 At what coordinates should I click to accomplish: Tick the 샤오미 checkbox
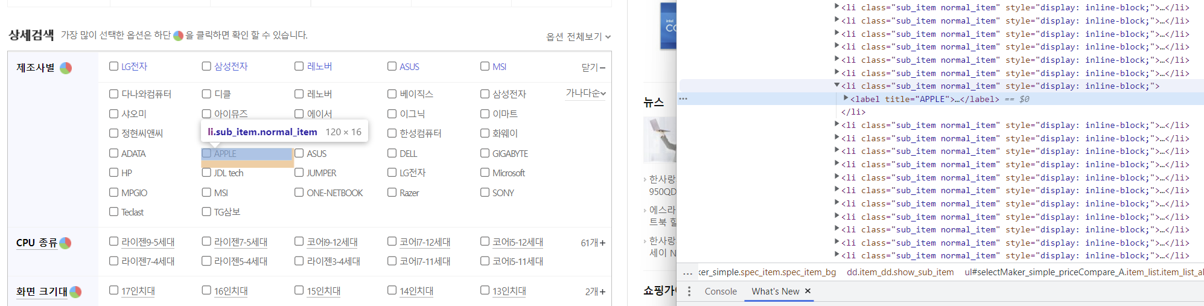(113, 113)
